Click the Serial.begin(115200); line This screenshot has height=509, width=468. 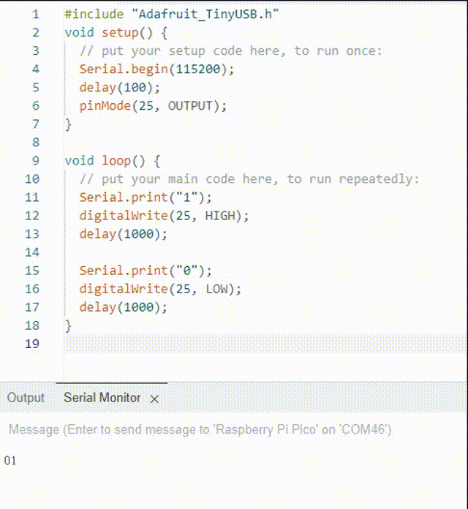point(156,69)
